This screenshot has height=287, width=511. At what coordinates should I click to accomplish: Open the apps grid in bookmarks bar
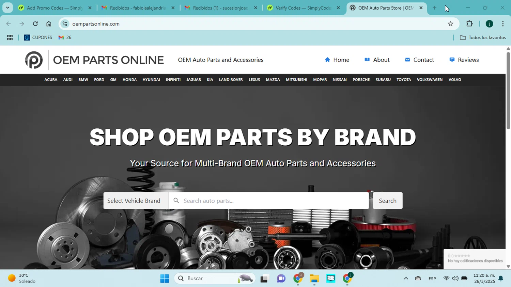click(x=10, y=37)
